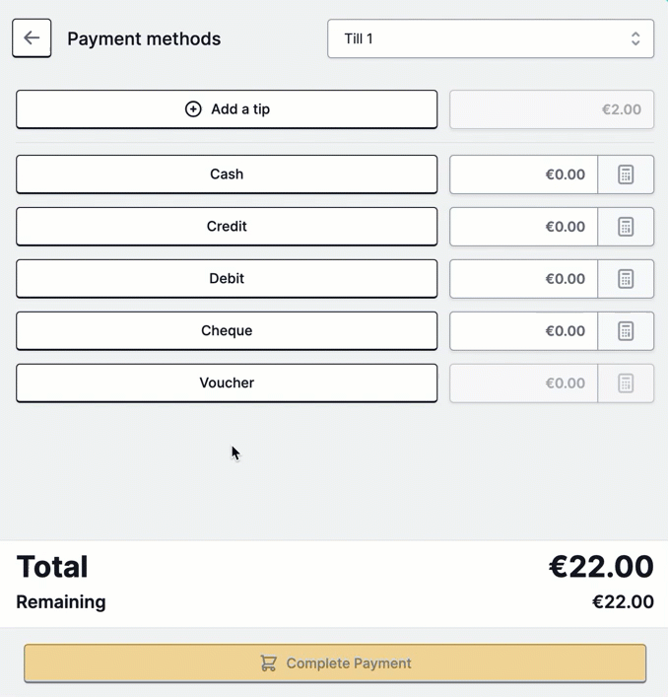The width and height of the screenshot is (668, 697).
Task: Click the up-down chevron on till selector
Action: [635, 38]
